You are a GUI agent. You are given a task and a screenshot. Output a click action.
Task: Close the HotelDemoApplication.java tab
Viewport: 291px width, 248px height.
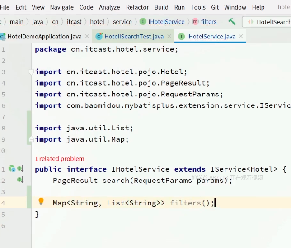point(87,36)
